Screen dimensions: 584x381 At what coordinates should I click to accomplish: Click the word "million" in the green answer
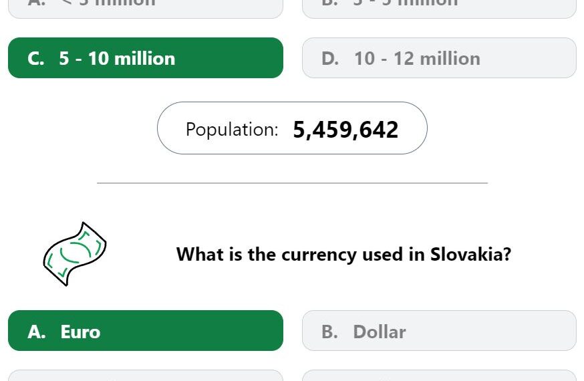(x=144, y=58)
